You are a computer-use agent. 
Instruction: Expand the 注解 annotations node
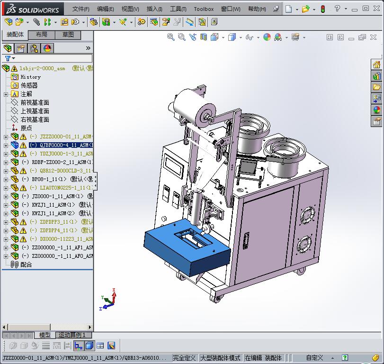6,94
